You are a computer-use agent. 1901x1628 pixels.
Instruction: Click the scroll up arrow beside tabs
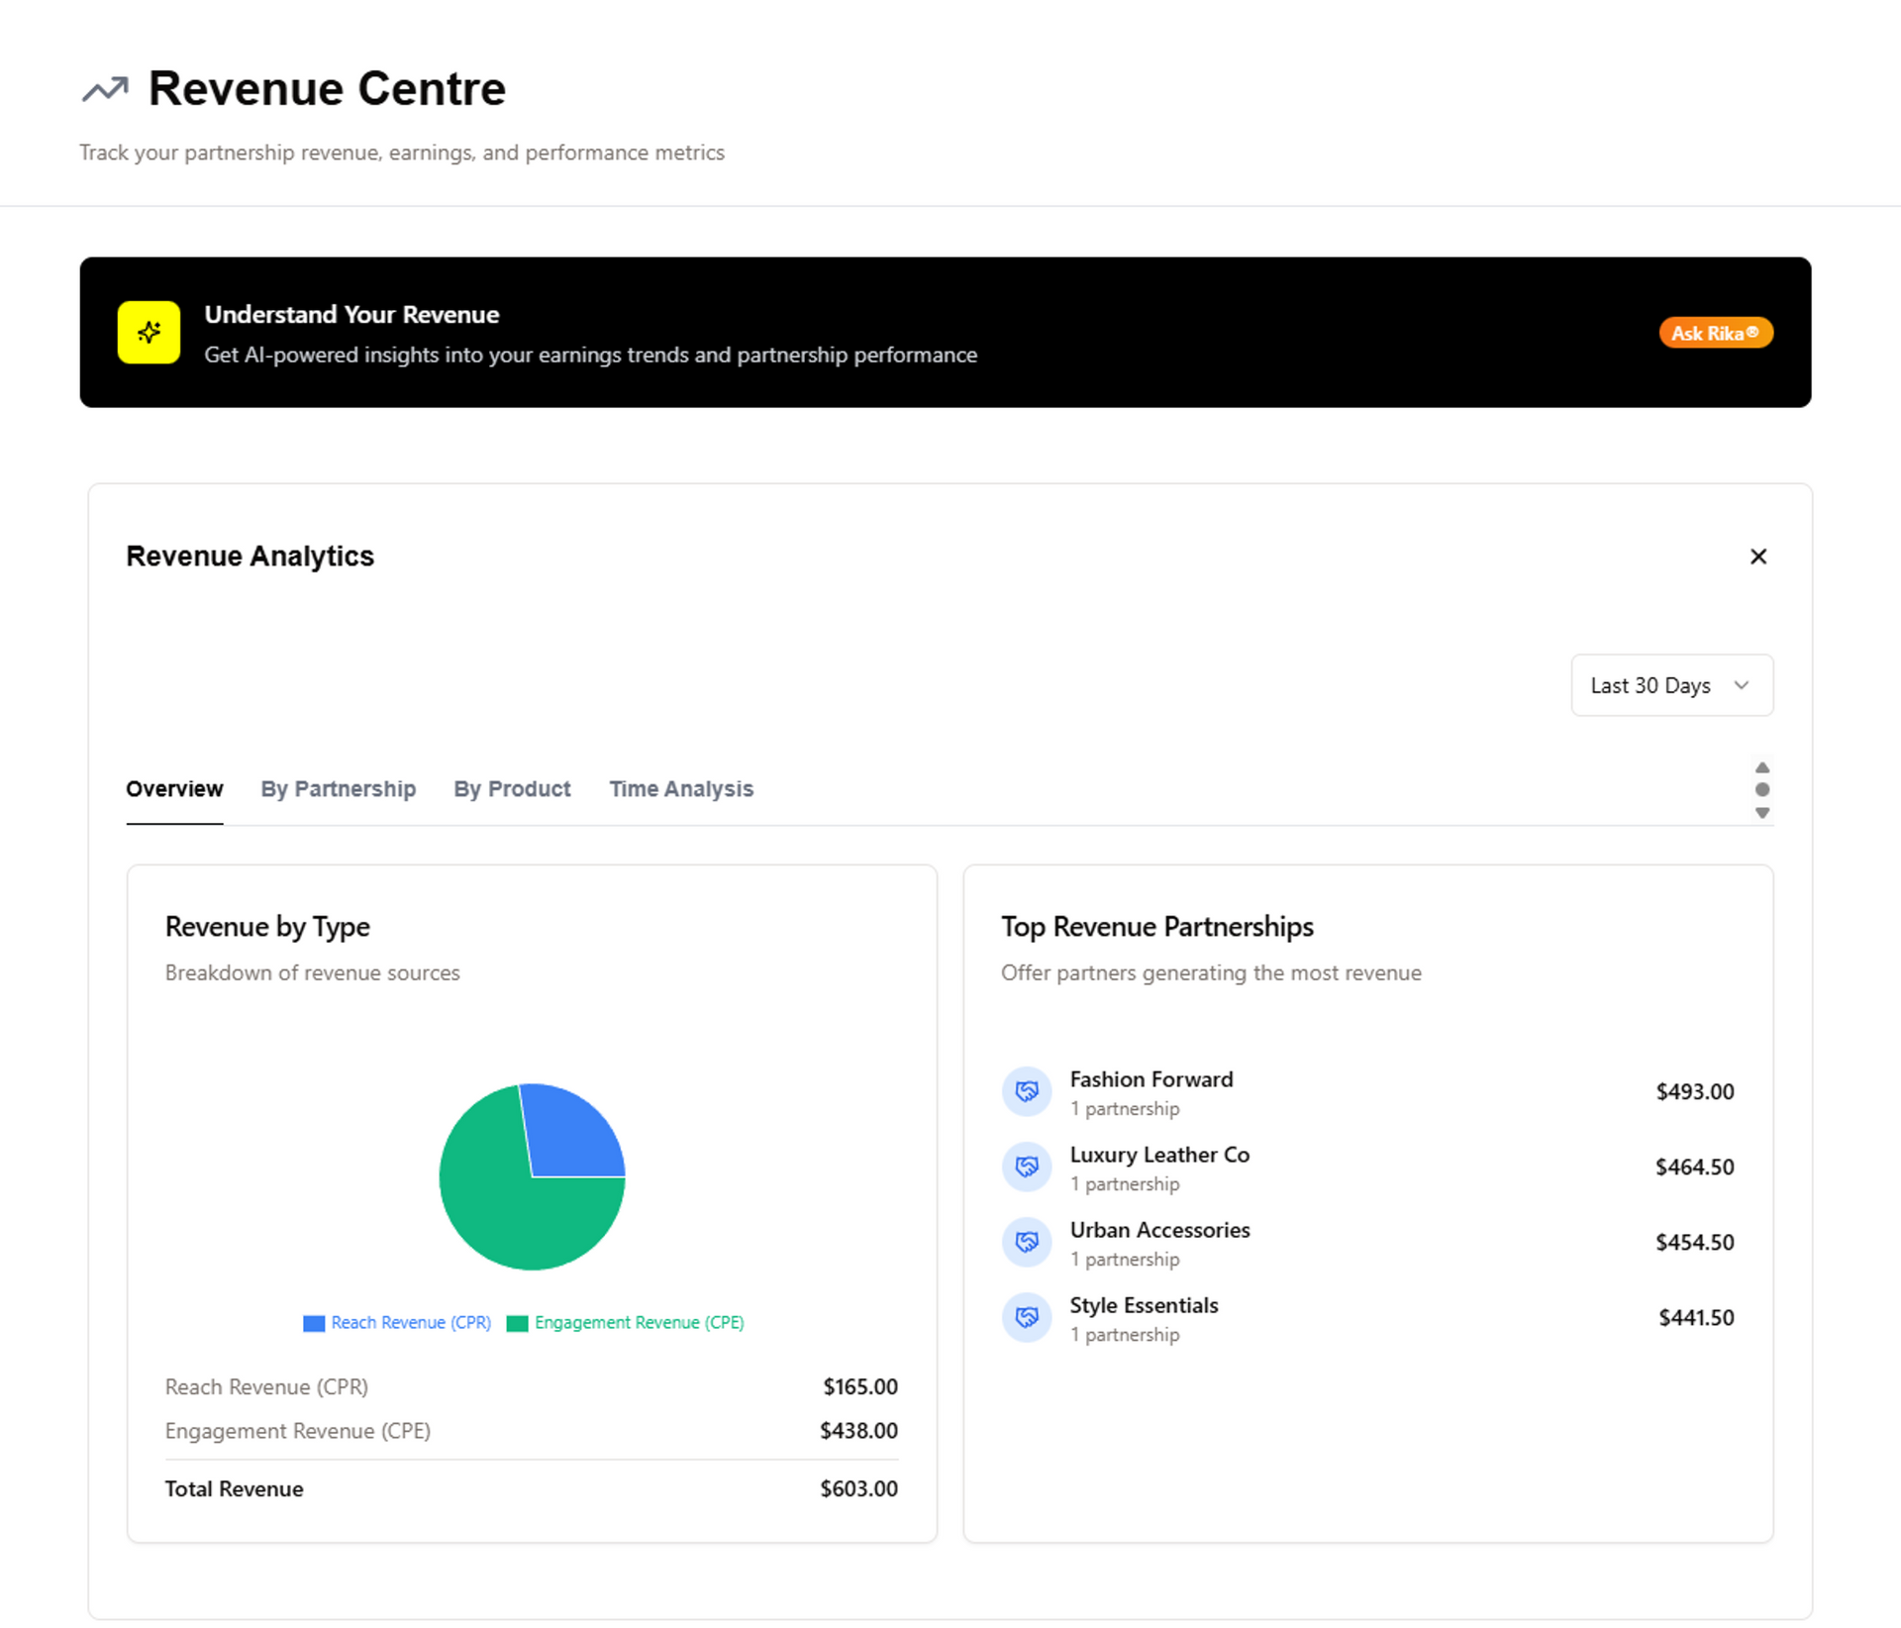click(1761, 767)
